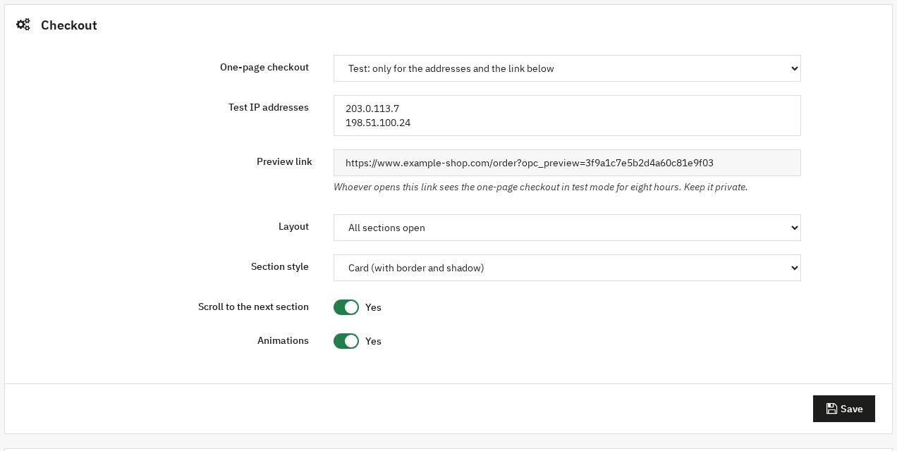Click the Preview link URL field
Screen dimensions: 897x451
[567, 163]
